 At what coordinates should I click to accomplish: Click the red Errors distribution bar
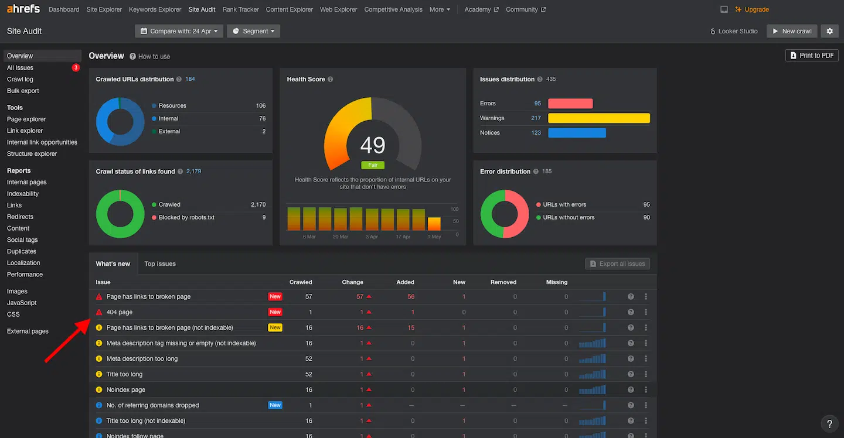click(570, 104)
